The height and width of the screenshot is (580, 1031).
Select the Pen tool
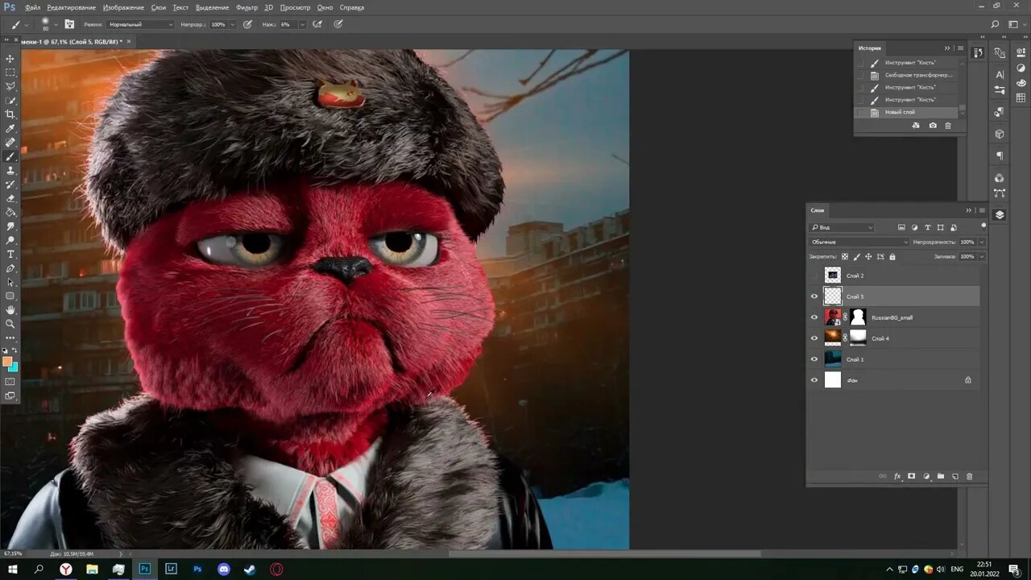click(x=10, y=267)
